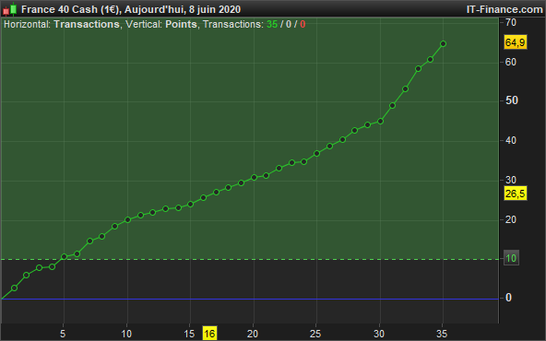Click the 70 label on vertical axis

click(511, 23)
